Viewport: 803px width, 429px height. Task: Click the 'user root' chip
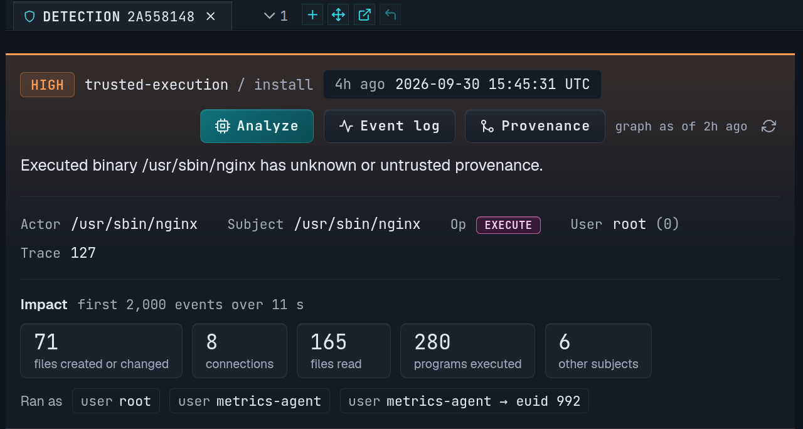[116, 401]
